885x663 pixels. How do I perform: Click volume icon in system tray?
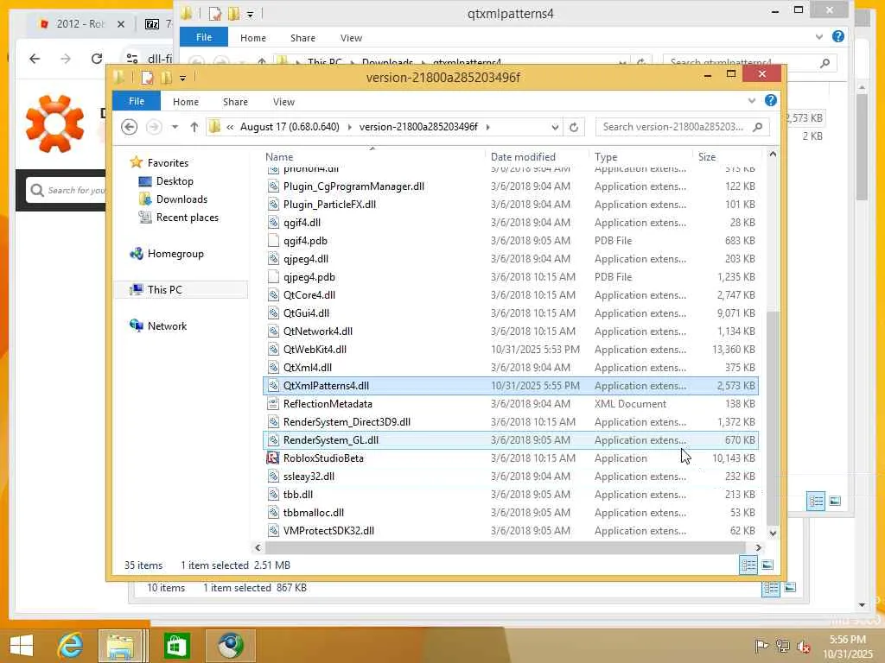click(804, 647)
